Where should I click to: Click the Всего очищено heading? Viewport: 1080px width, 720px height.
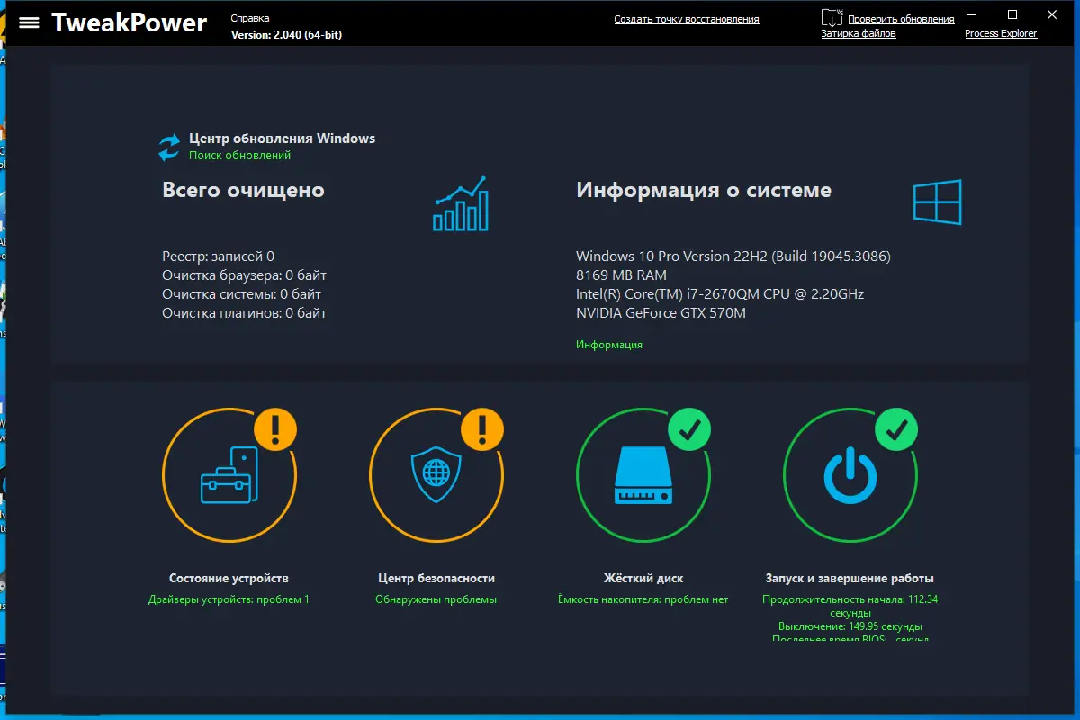click(x=243, y=190)
